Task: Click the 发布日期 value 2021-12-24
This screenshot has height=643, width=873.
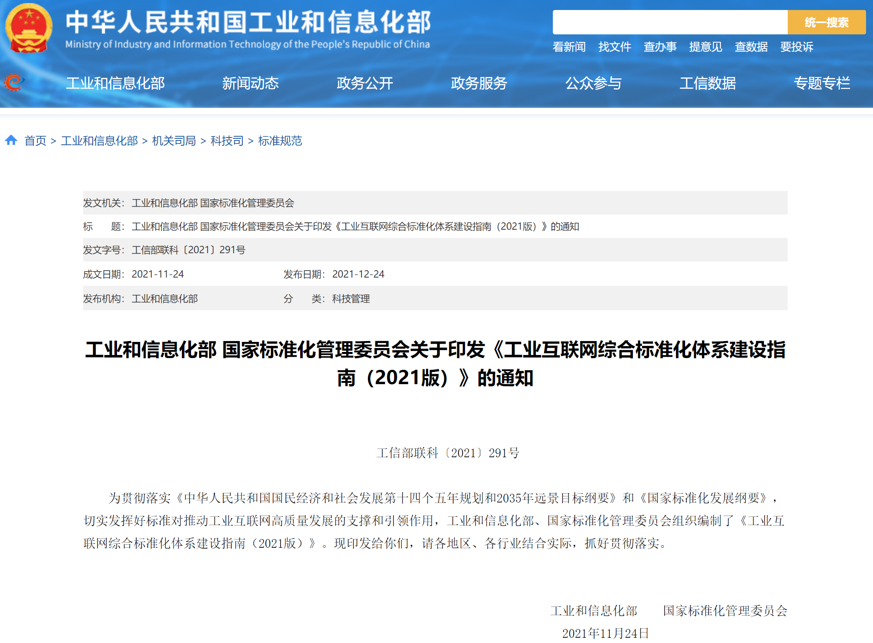Action: (358, 274)
